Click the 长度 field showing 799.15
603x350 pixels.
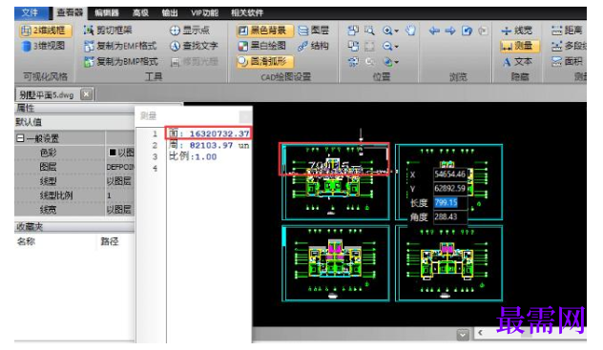450,202
